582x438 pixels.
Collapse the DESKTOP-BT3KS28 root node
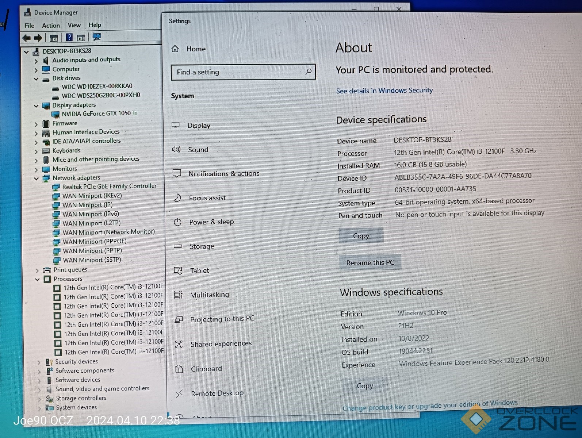coord(26,52)
